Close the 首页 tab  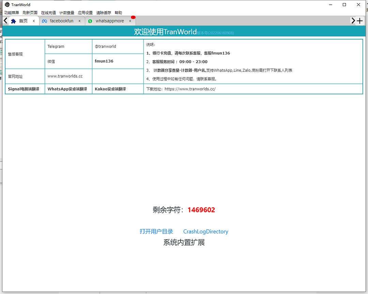34,21
